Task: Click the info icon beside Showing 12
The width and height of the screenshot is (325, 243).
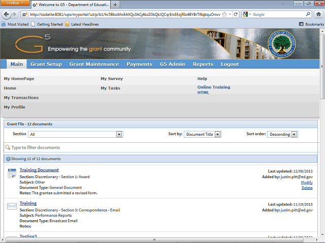Action: pos(8,158)
